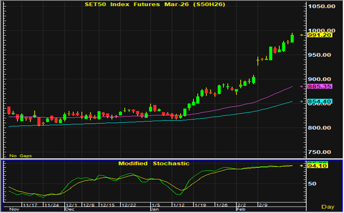Screen dimensions: 344x213
Task: Click the yellow 991.20 last price label
Action: point(320,35)
